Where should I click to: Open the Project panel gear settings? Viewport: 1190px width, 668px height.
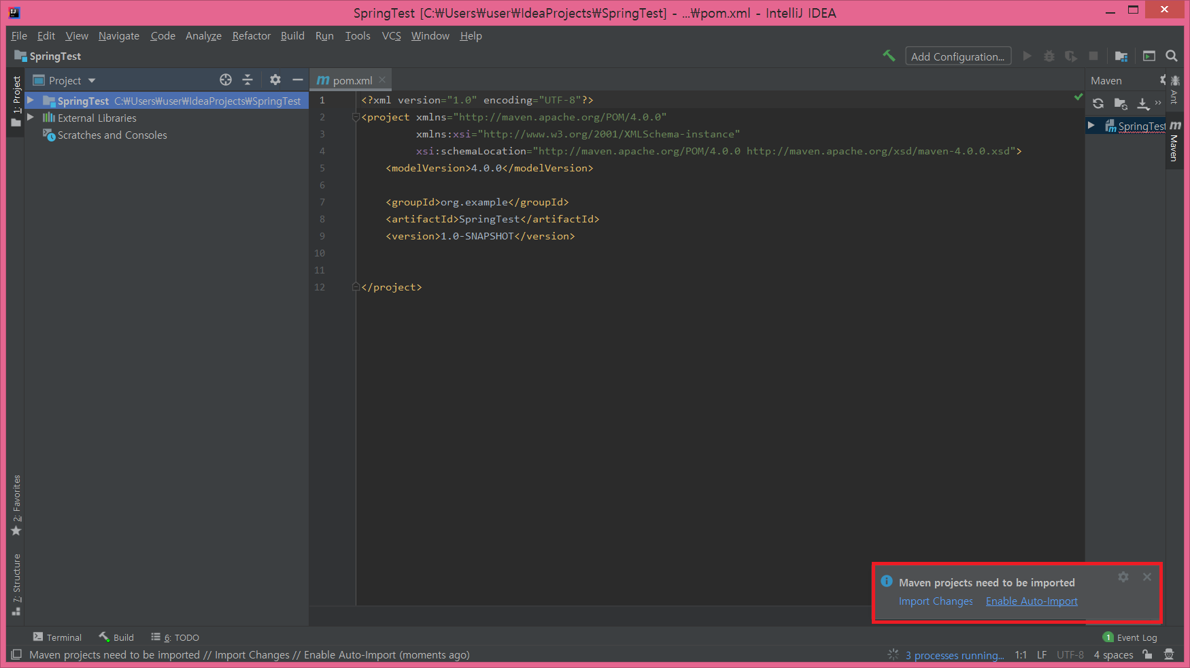[x=275, y=80]
